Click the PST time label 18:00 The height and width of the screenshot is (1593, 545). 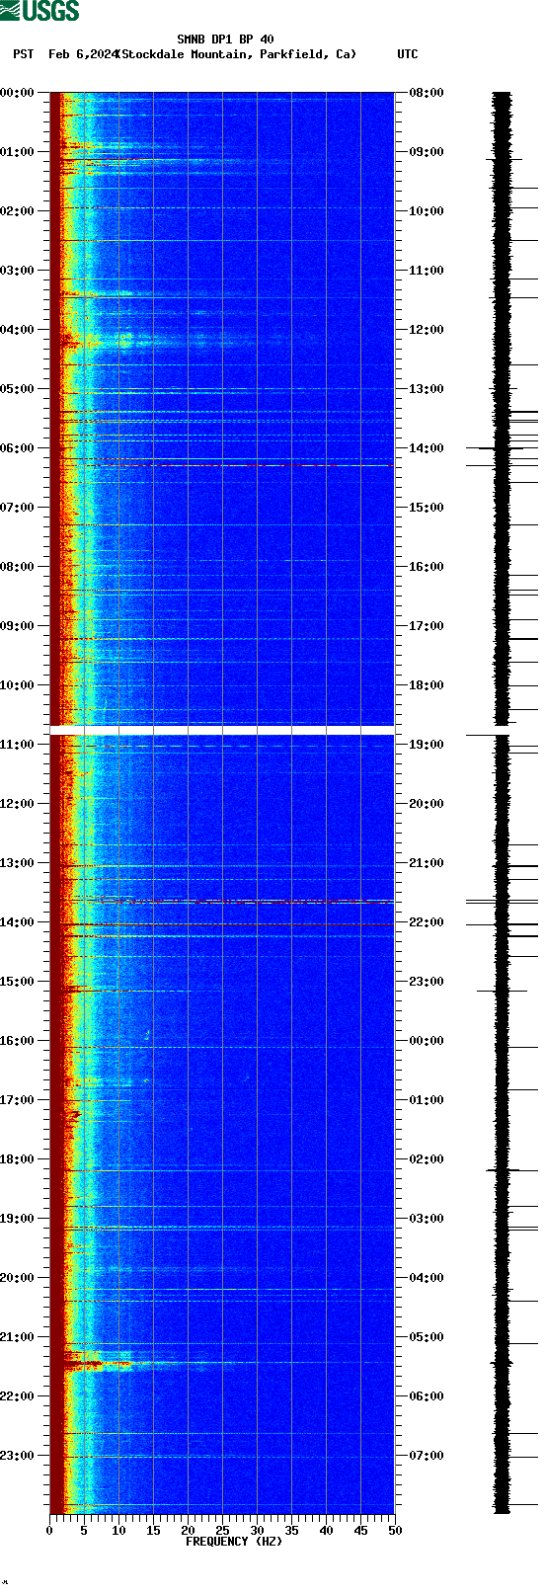point(18,1159)
